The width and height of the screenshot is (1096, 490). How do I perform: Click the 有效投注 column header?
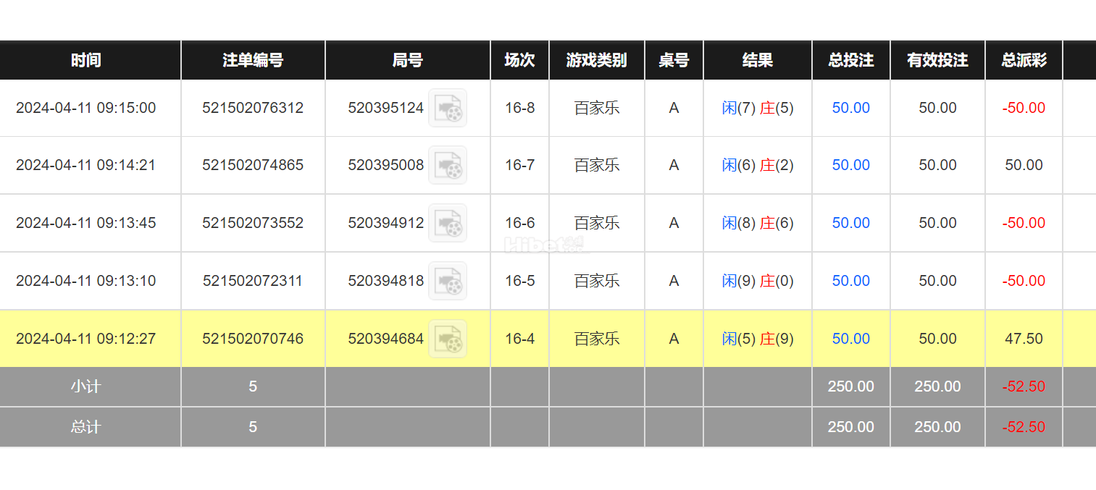pyautogui.click(x=937, y=60)
